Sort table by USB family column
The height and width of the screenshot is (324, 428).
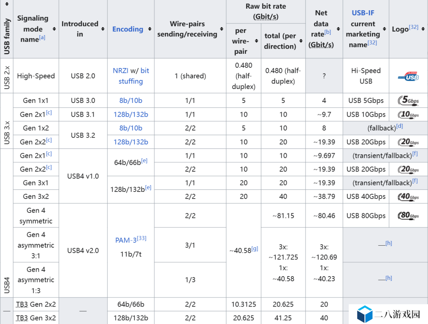pos(7,4)
